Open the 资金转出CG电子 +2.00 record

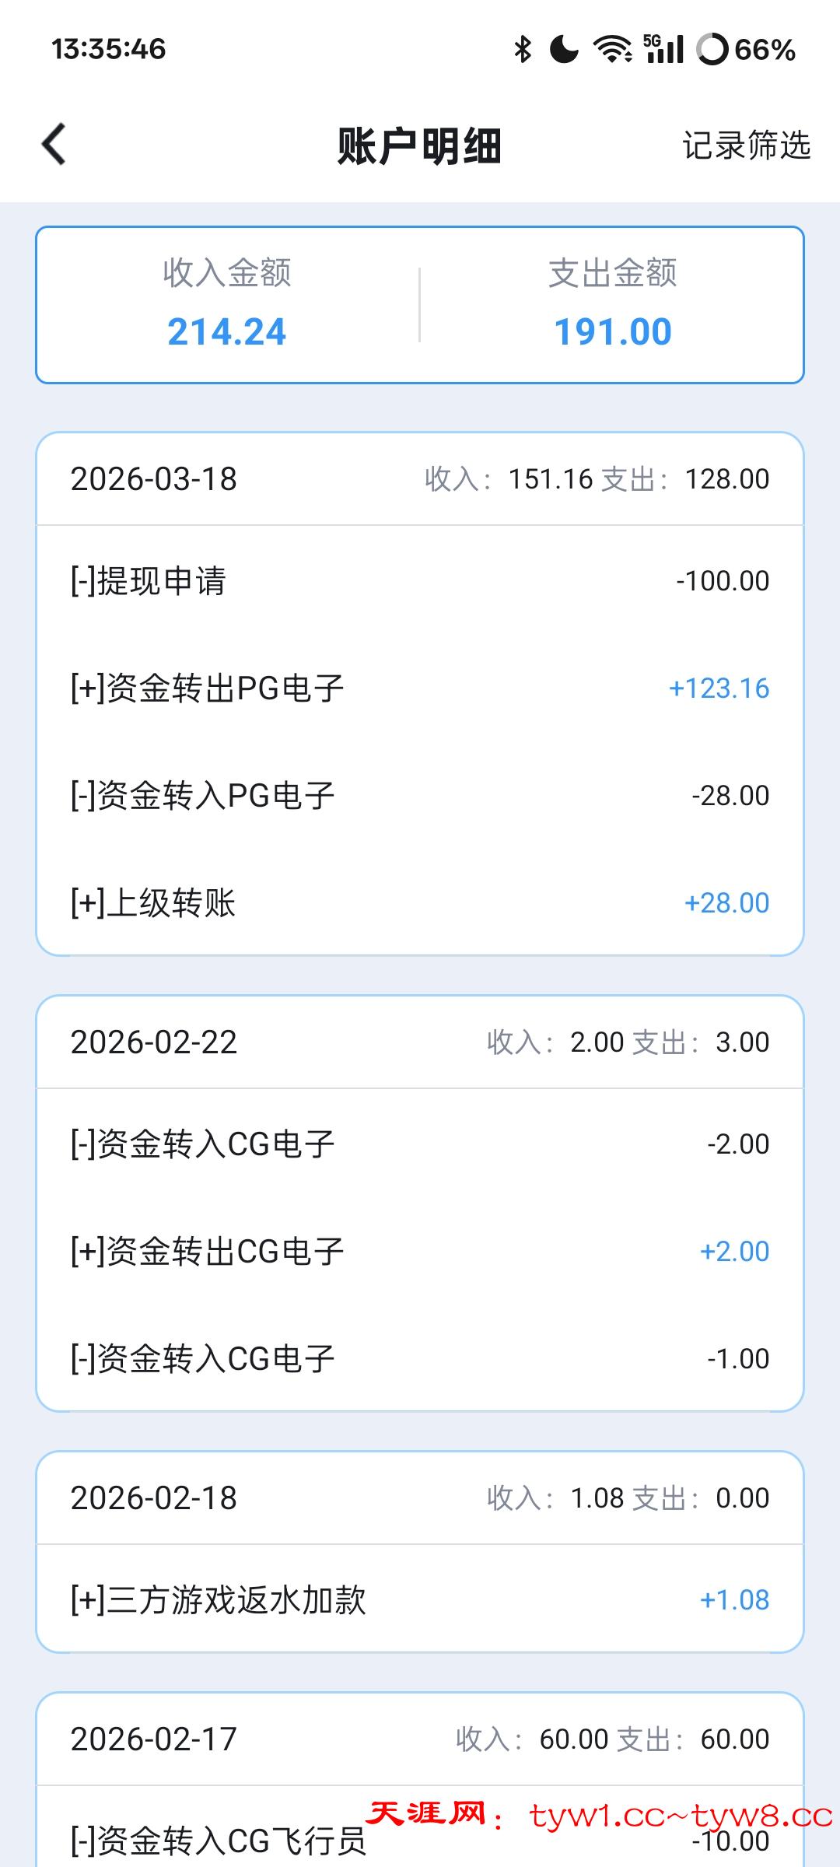[420, 1252]
